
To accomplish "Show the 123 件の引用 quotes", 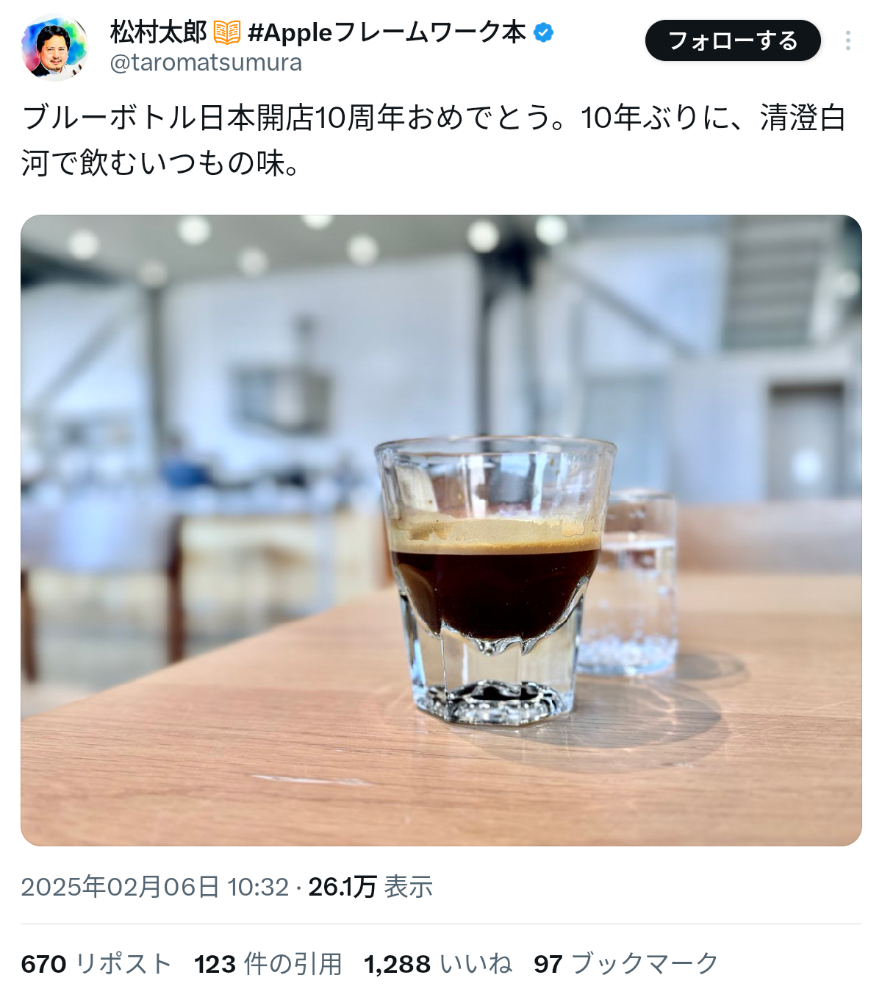I will click(268, 963).
